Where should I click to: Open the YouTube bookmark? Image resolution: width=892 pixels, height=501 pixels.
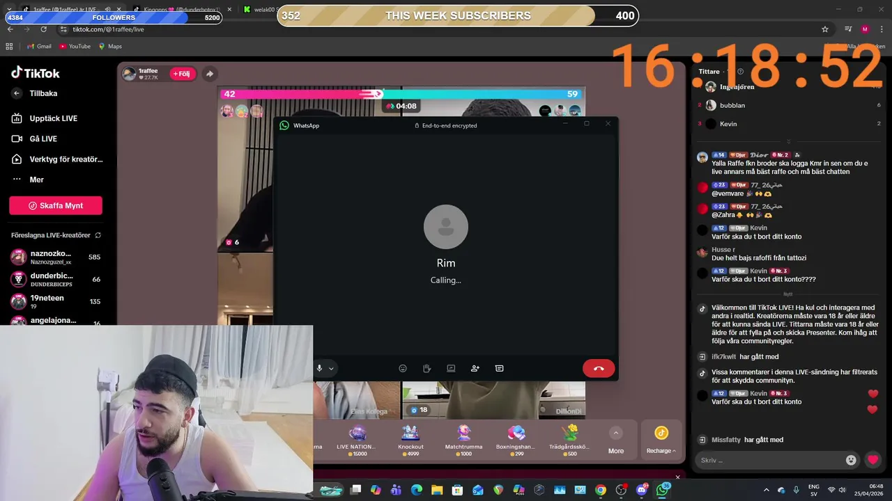[75, 47]
